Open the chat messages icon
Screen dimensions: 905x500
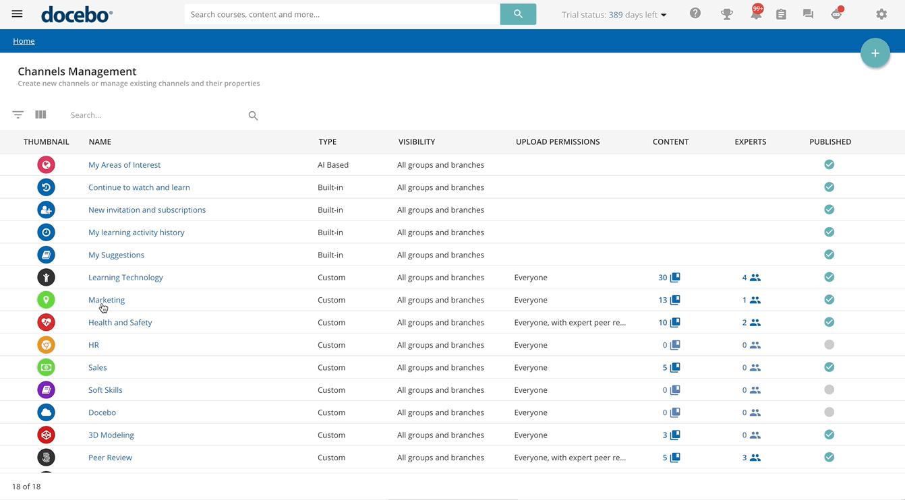808,14
